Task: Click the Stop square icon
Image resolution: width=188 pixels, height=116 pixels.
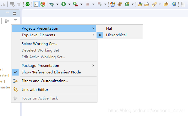Action: pyautogui.click(x=88, y=4)
